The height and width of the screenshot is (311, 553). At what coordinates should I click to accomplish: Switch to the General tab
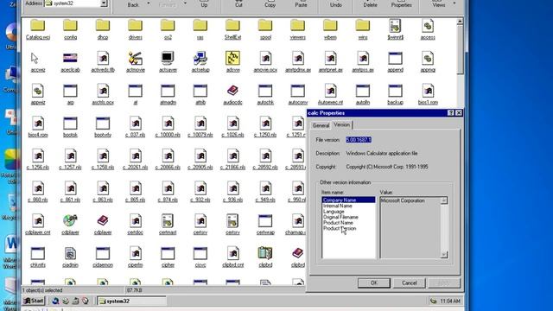tap(321, 125)
